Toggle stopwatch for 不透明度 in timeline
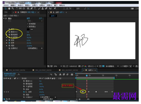 tap(24, 87)
